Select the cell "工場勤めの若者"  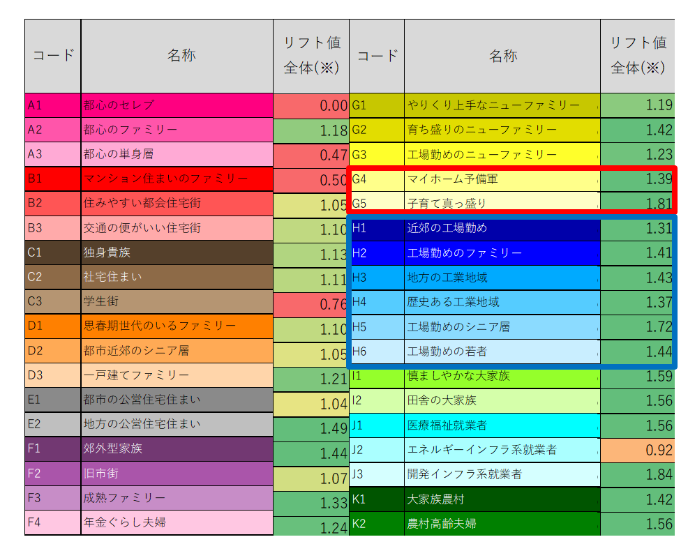[x=502, y=352]
